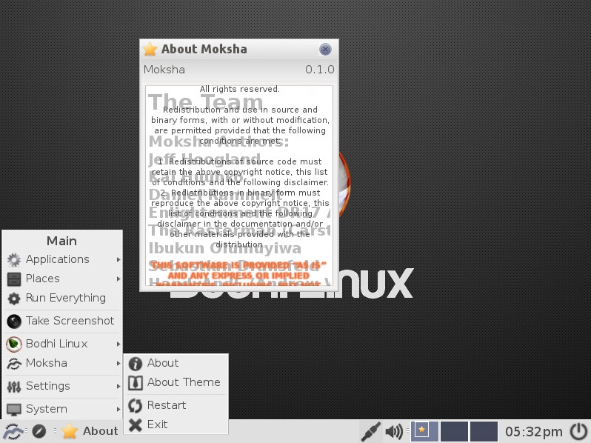
Task: Choose About in Moksha submenu
Action: point(176,363)
